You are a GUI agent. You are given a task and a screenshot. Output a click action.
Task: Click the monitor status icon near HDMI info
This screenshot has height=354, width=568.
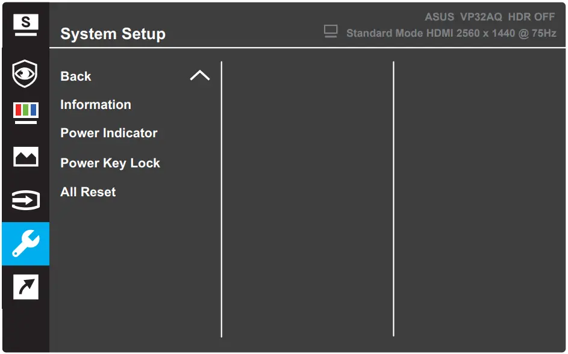330,29
